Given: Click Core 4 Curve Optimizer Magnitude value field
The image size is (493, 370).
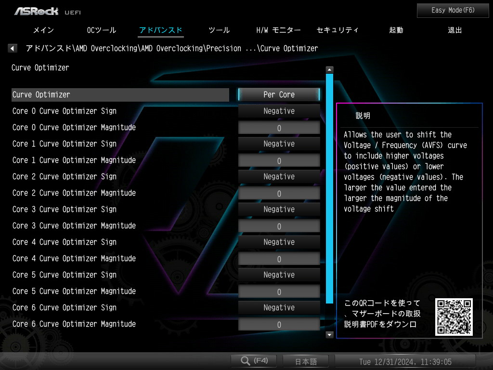Looking at the screenshot, I should [x=279, y=259].
